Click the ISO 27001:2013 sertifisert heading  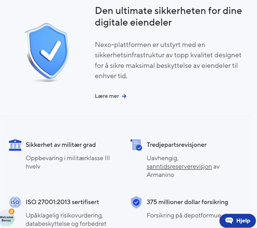click(x=62, y=202)
